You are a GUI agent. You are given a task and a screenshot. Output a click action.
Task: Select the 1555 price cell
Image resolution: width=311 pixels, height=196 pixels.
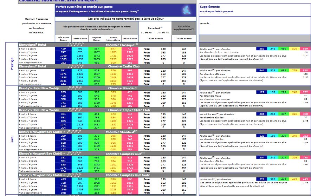(63, 78)
